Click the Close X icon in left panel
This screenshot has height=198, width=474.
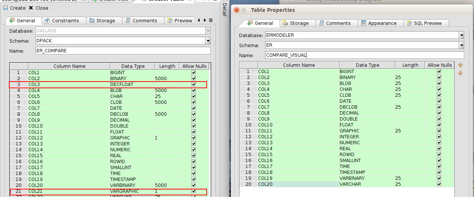click(31, 8)
